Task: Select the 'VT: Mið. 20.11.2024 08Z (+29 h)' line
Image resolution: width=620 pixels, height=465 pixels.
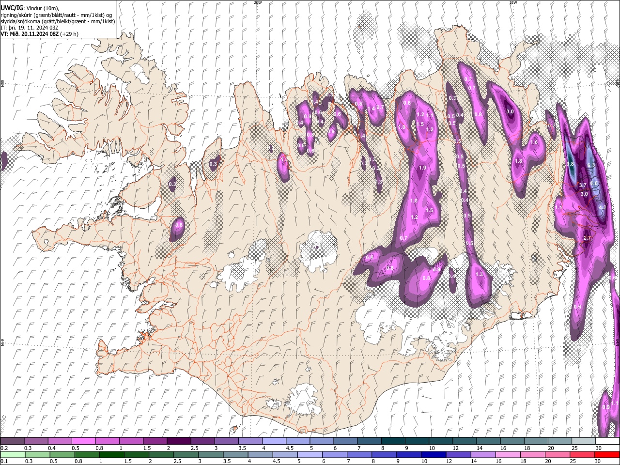Action: point(39,34)
